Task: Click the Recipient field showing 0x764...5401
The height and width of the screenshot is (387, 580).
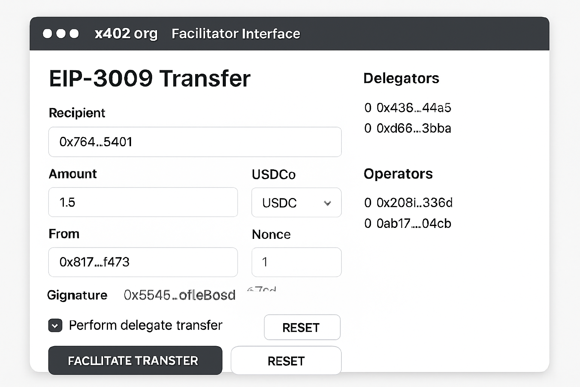Action: tap(195, 142)
